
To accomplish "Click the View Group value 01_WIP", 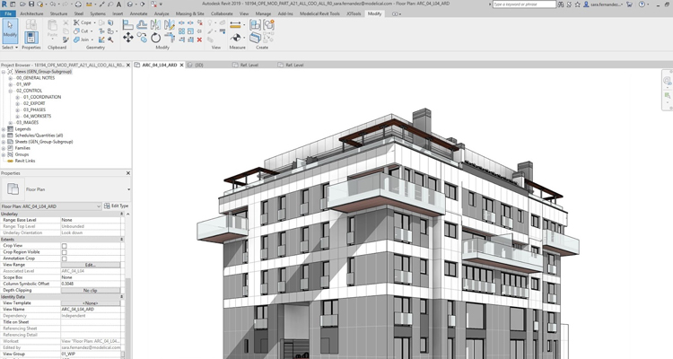I will coord(91,355).
